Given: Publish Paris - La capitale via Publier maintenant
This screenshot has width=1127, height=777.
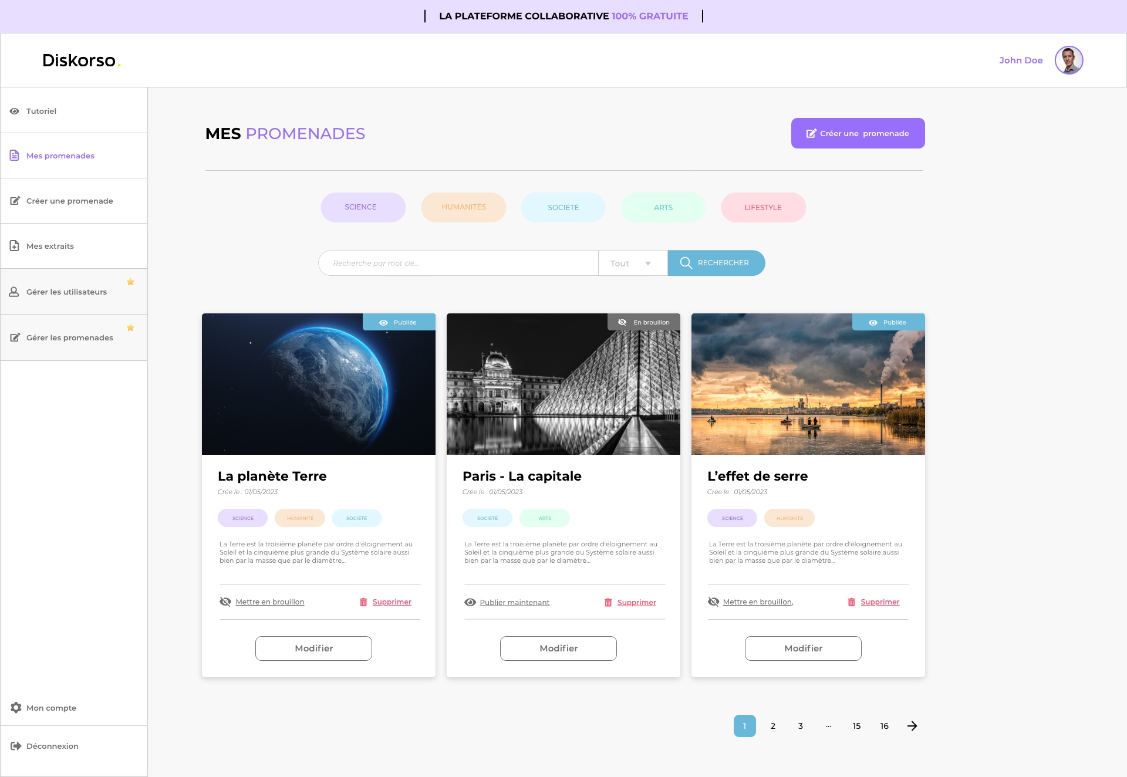Looking at the screenshot, I should (x=507, y=603).
